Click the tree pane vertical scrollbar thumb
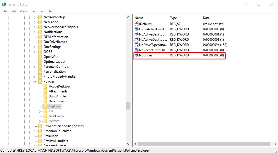This screenshot has height=153, width=278. click(128, 106)
